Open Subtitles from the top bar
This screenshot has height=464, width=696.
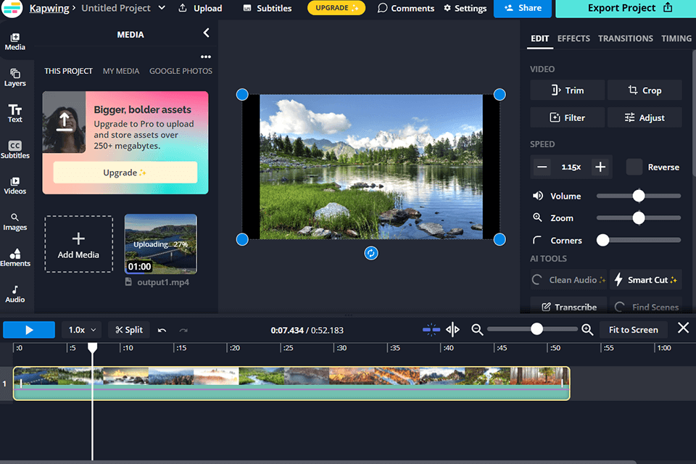tap(268, 8)
